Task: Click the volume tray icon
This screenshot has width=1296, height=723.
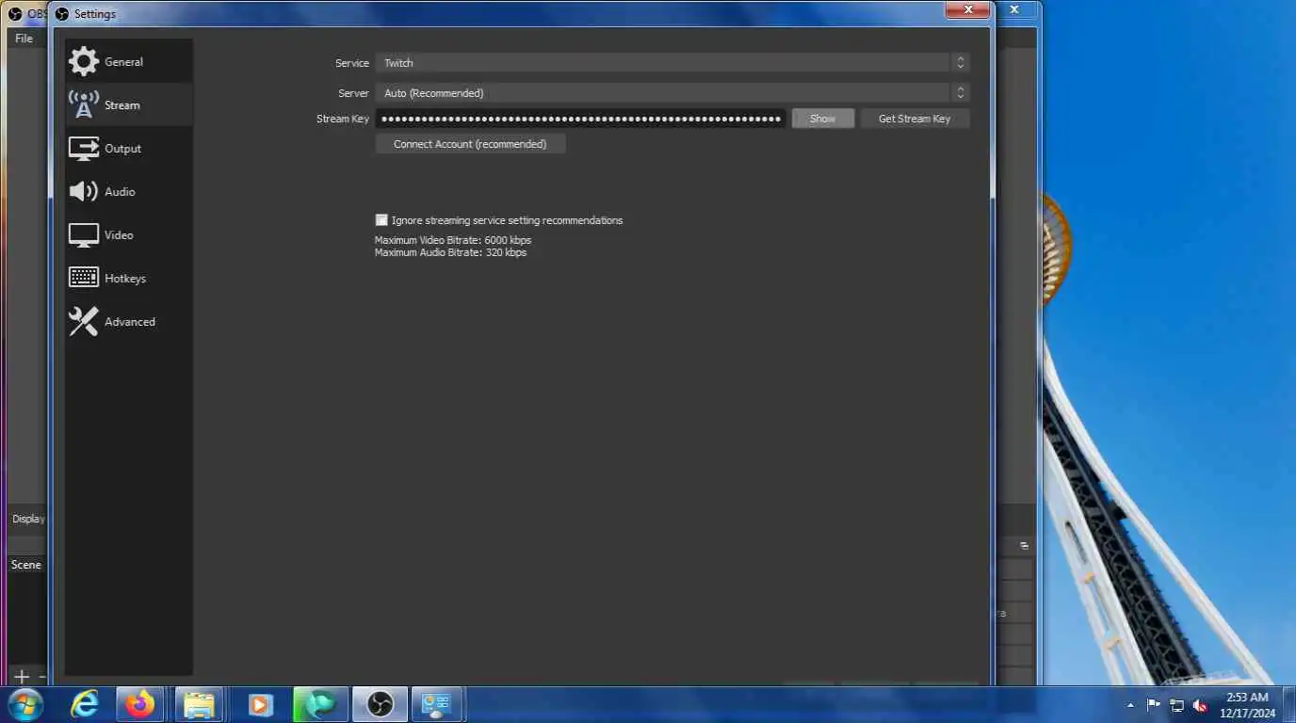Action: pyautogui.click(x=1201, y=705)
